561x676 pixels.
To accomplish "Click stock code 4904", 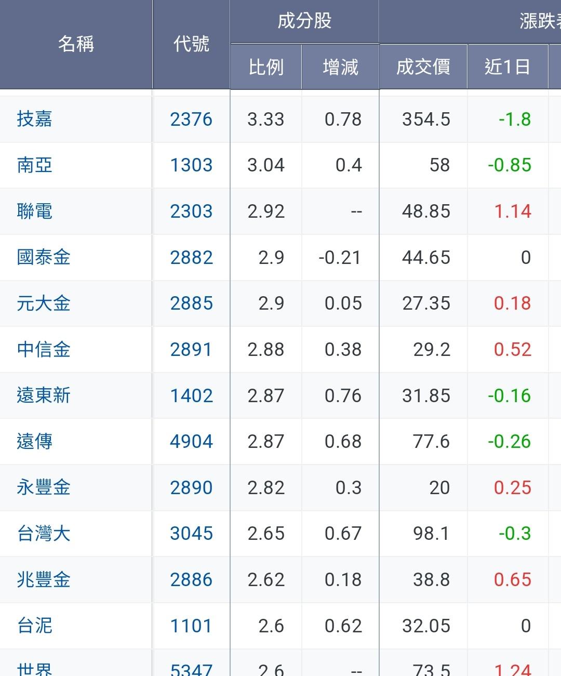I will click(x=191, y=442).
